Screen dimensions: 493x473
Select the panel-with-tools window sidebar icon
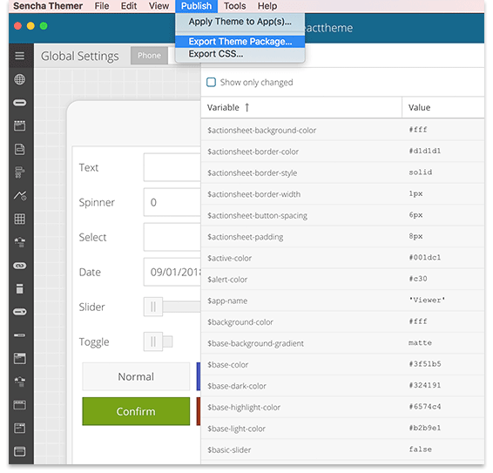click(x=19, y=428)
